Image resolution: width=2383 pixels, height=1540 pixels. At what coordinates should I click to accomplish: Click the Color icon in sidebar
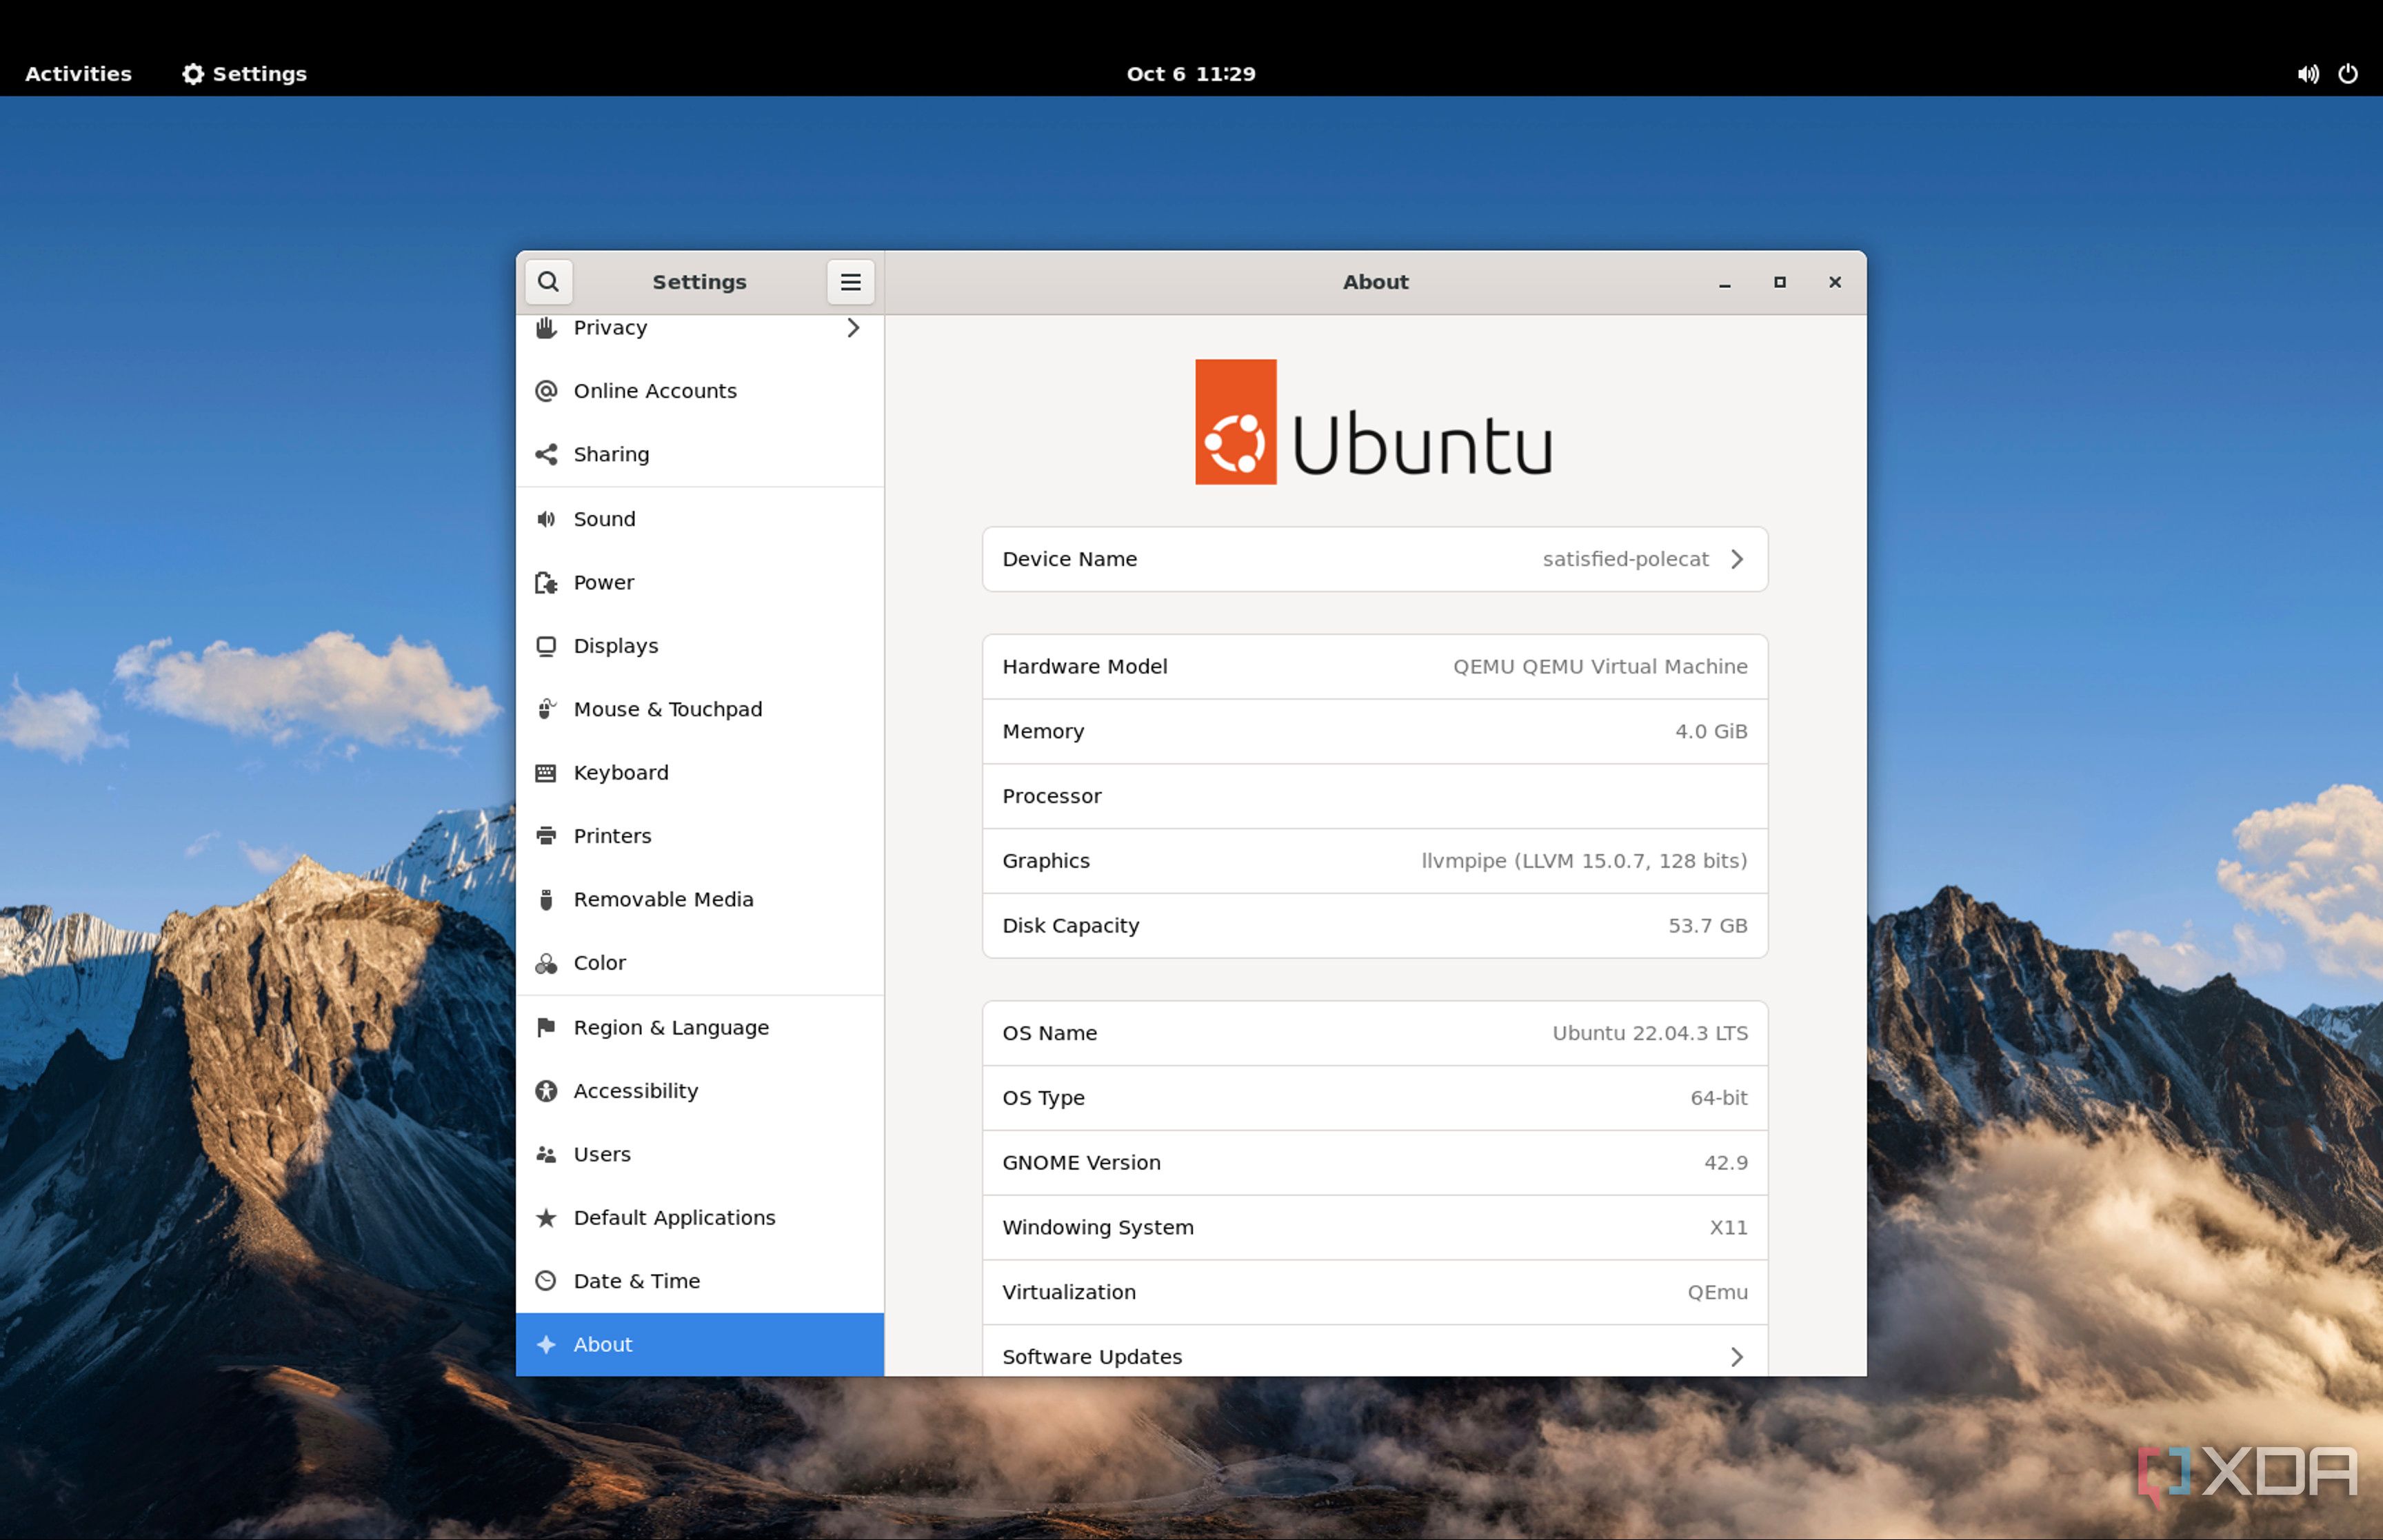pos(546,963)
